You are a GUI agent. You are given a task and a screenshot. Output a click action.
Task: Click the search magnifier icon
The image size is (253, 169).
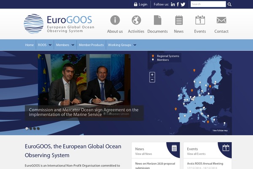(x=229, y=4)
